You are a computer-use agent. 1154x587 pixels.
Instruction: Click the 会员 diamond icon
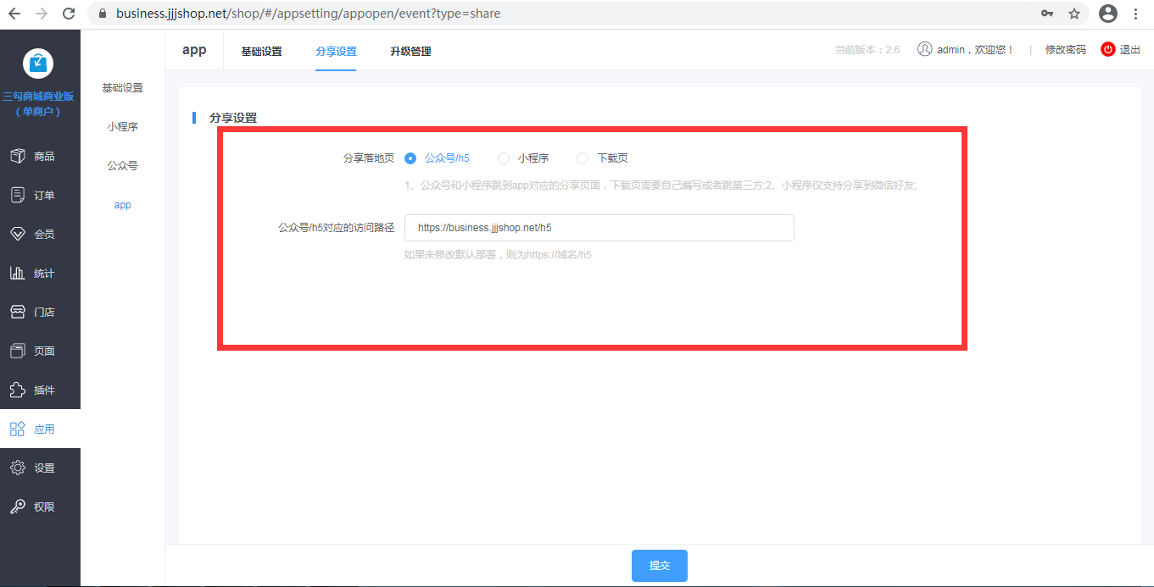[x=17, y=234]
